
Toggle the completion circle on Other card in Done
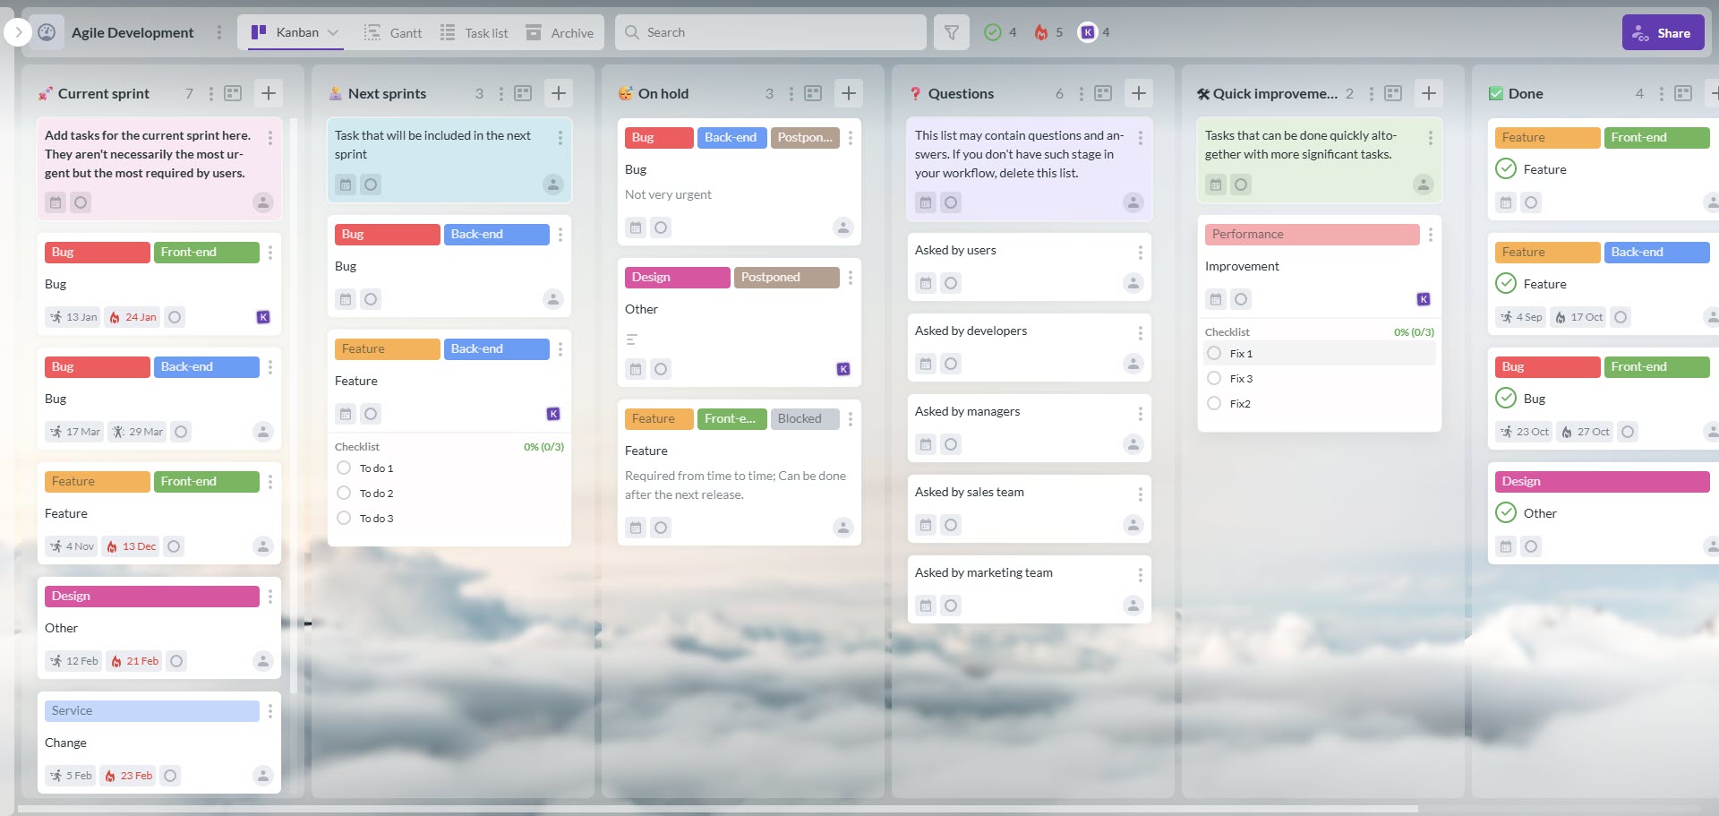[x=1505, y=512]
